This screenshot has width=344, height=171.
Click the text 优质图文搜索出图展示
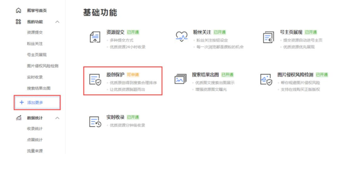click(215, 83)
